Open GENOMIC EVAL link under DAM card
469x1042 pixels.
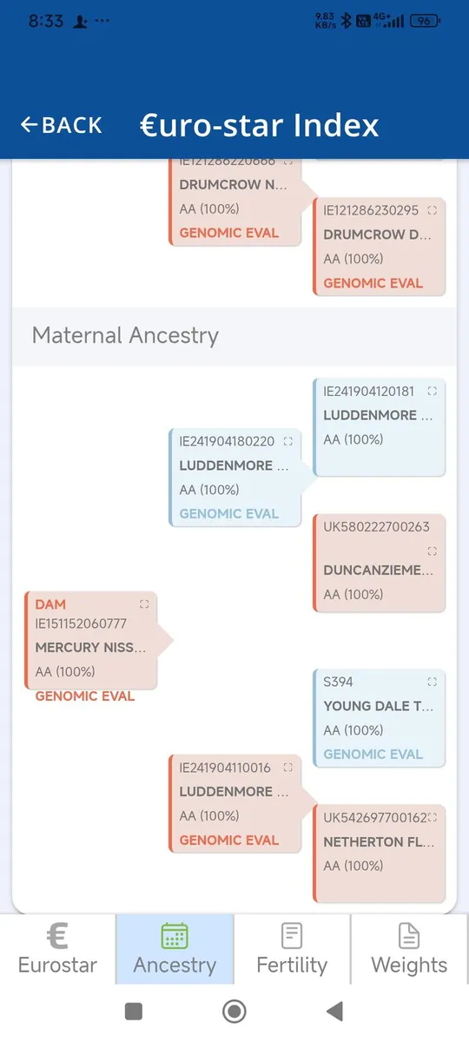[x=85, y=696]
